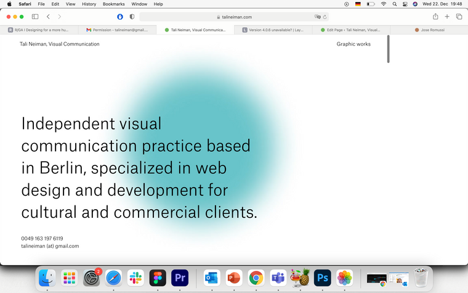Click the Safari sidebar toggle icon
This screenshot has width=468, height=293.
coord(34,17)
